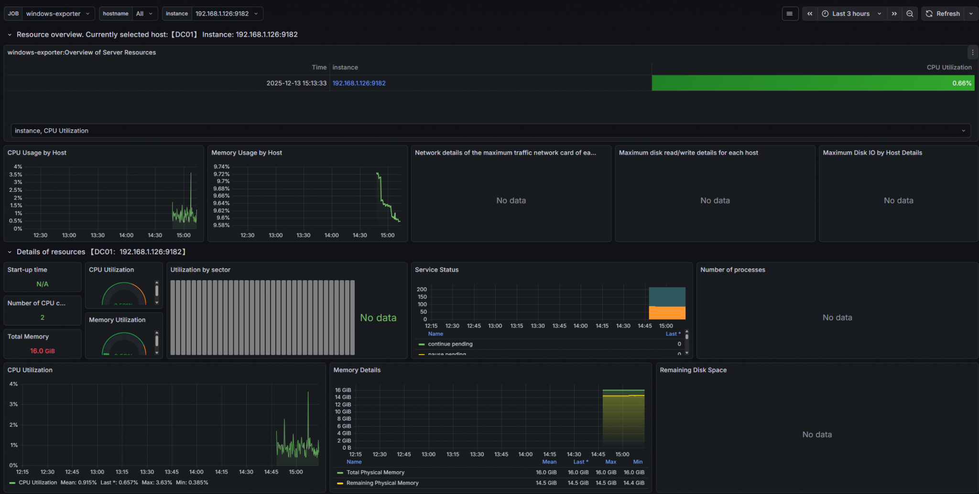Screen dimensions: 979x494
Task: Open the refresh interval dropdown arrow
Action: coord(971,14)
